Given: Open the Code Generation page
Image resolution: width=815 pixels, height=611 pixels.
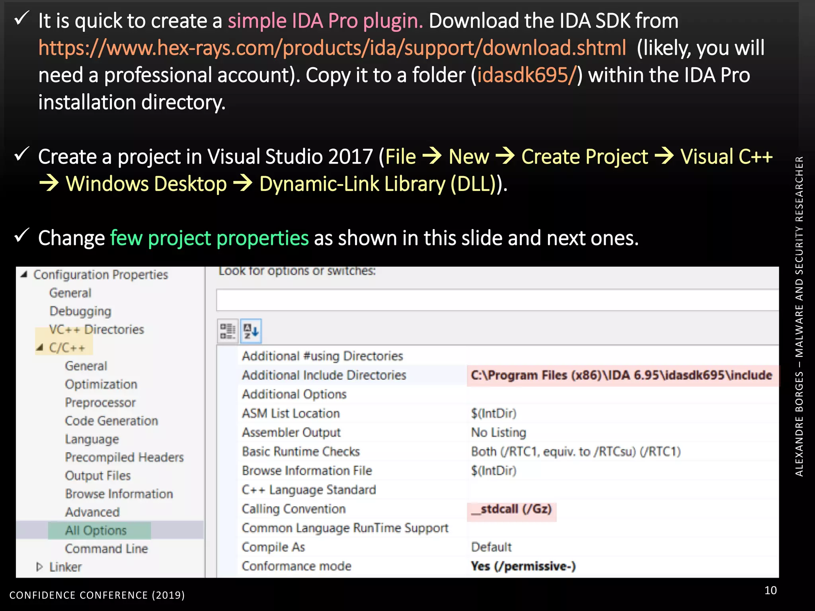Looking at the screenshot, I should tap(111, 421).
